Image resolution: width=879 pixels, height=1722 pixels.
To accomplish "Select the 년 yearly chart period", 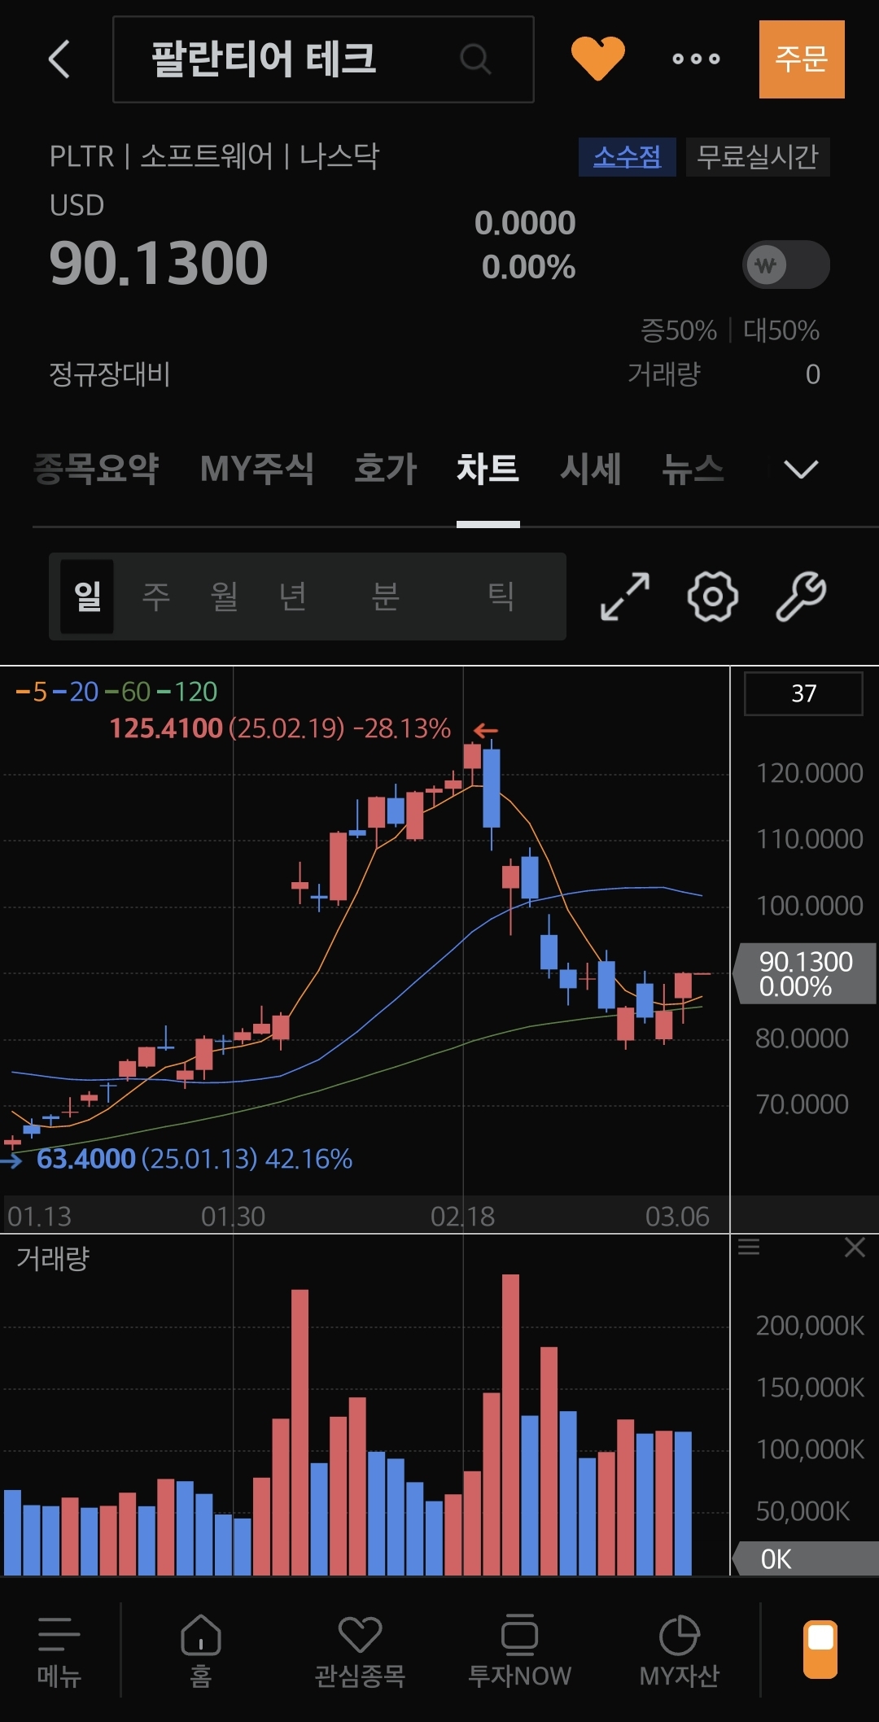I will 293,597.
